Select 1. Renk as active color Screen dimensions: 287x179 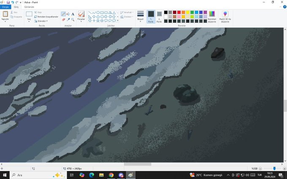[151, 16]
